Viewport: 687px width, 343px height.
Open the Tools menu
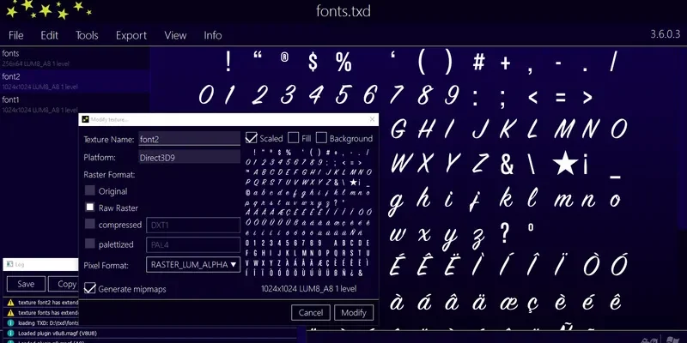[x=87, y=35]
